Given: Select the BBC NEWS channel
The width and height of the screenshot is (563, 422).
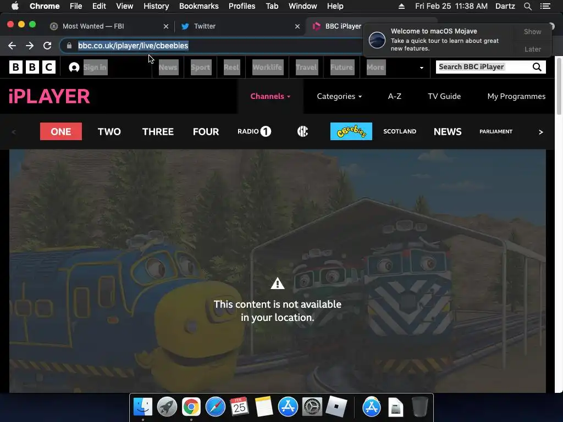Looking at the screenshot, I should (448, 132).
